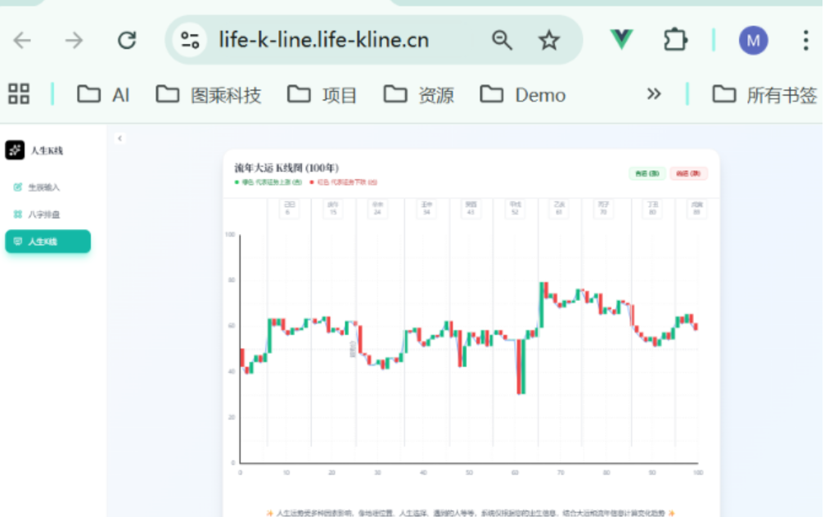Viewport: 825px width, 517px height.
Task: Click the zoom magnifier icon in address bar
Action: point(502,40)
